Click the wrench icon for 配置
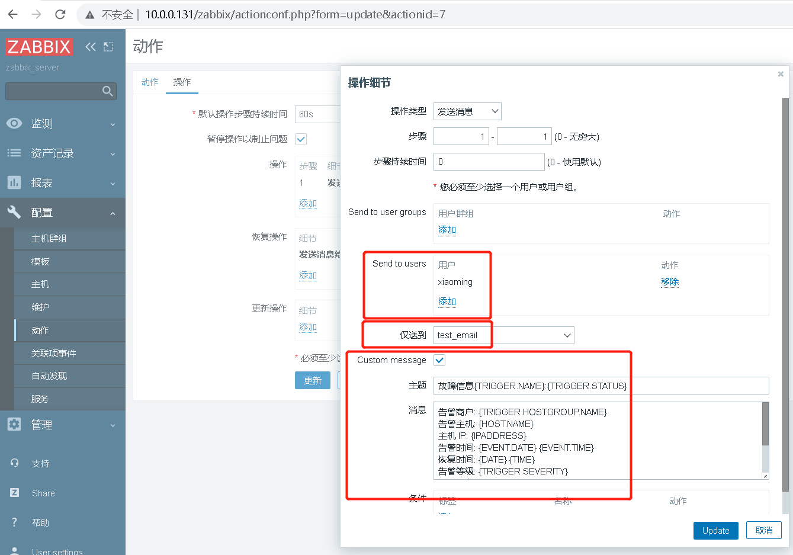The height and width of the screenshot is (555, 793). coord(14,212)
